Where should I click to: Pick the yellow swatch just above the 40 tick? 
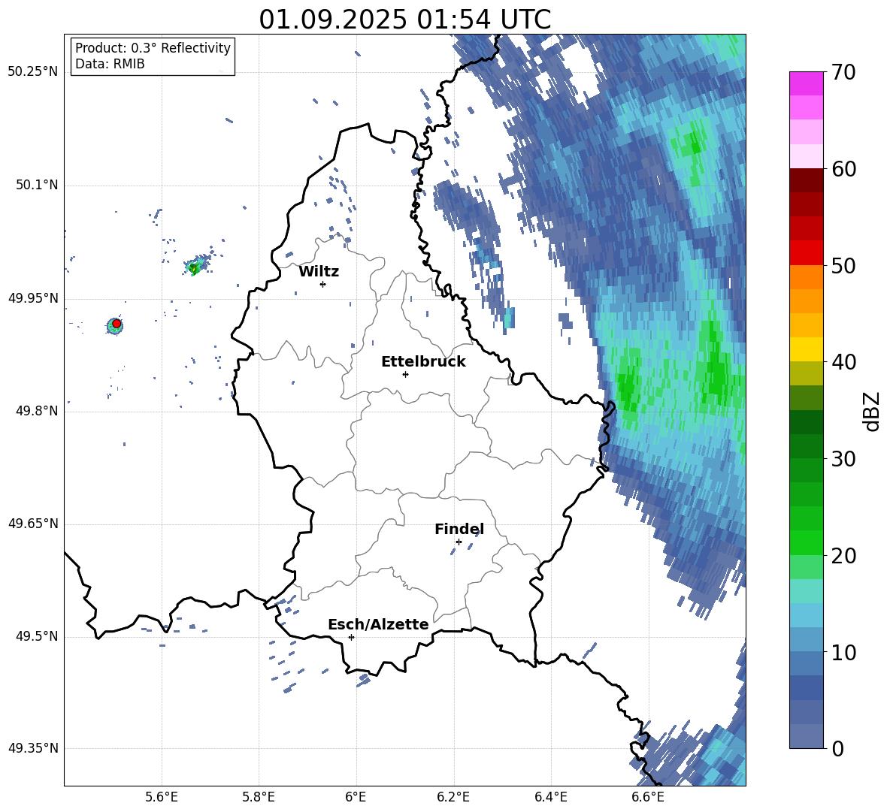click(806, 349)
